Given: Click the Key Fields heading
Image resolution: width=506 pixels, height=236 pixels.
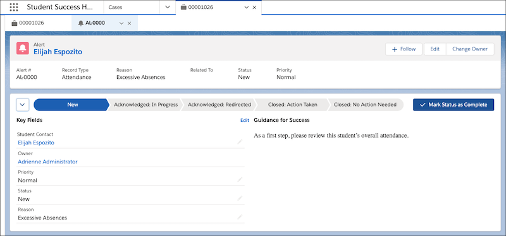Looking at the screenshot, I should coord(29,120).
